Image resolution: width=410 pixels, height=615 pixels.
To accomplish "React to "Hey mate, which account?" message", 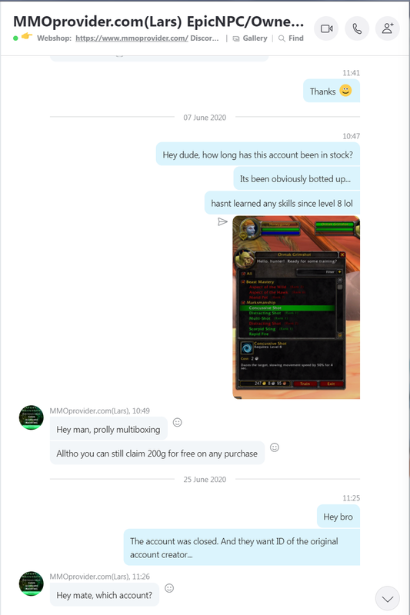I will [169, 588].
